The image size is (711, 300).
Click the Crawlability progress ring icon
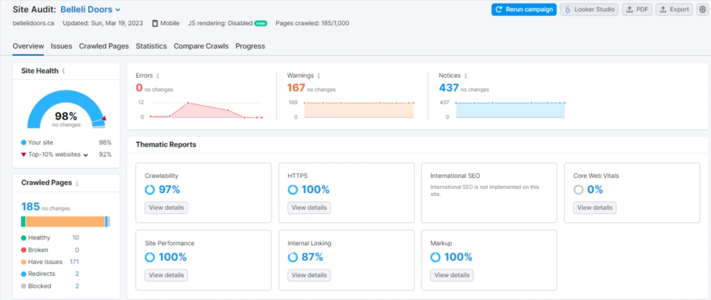(150, 190)
